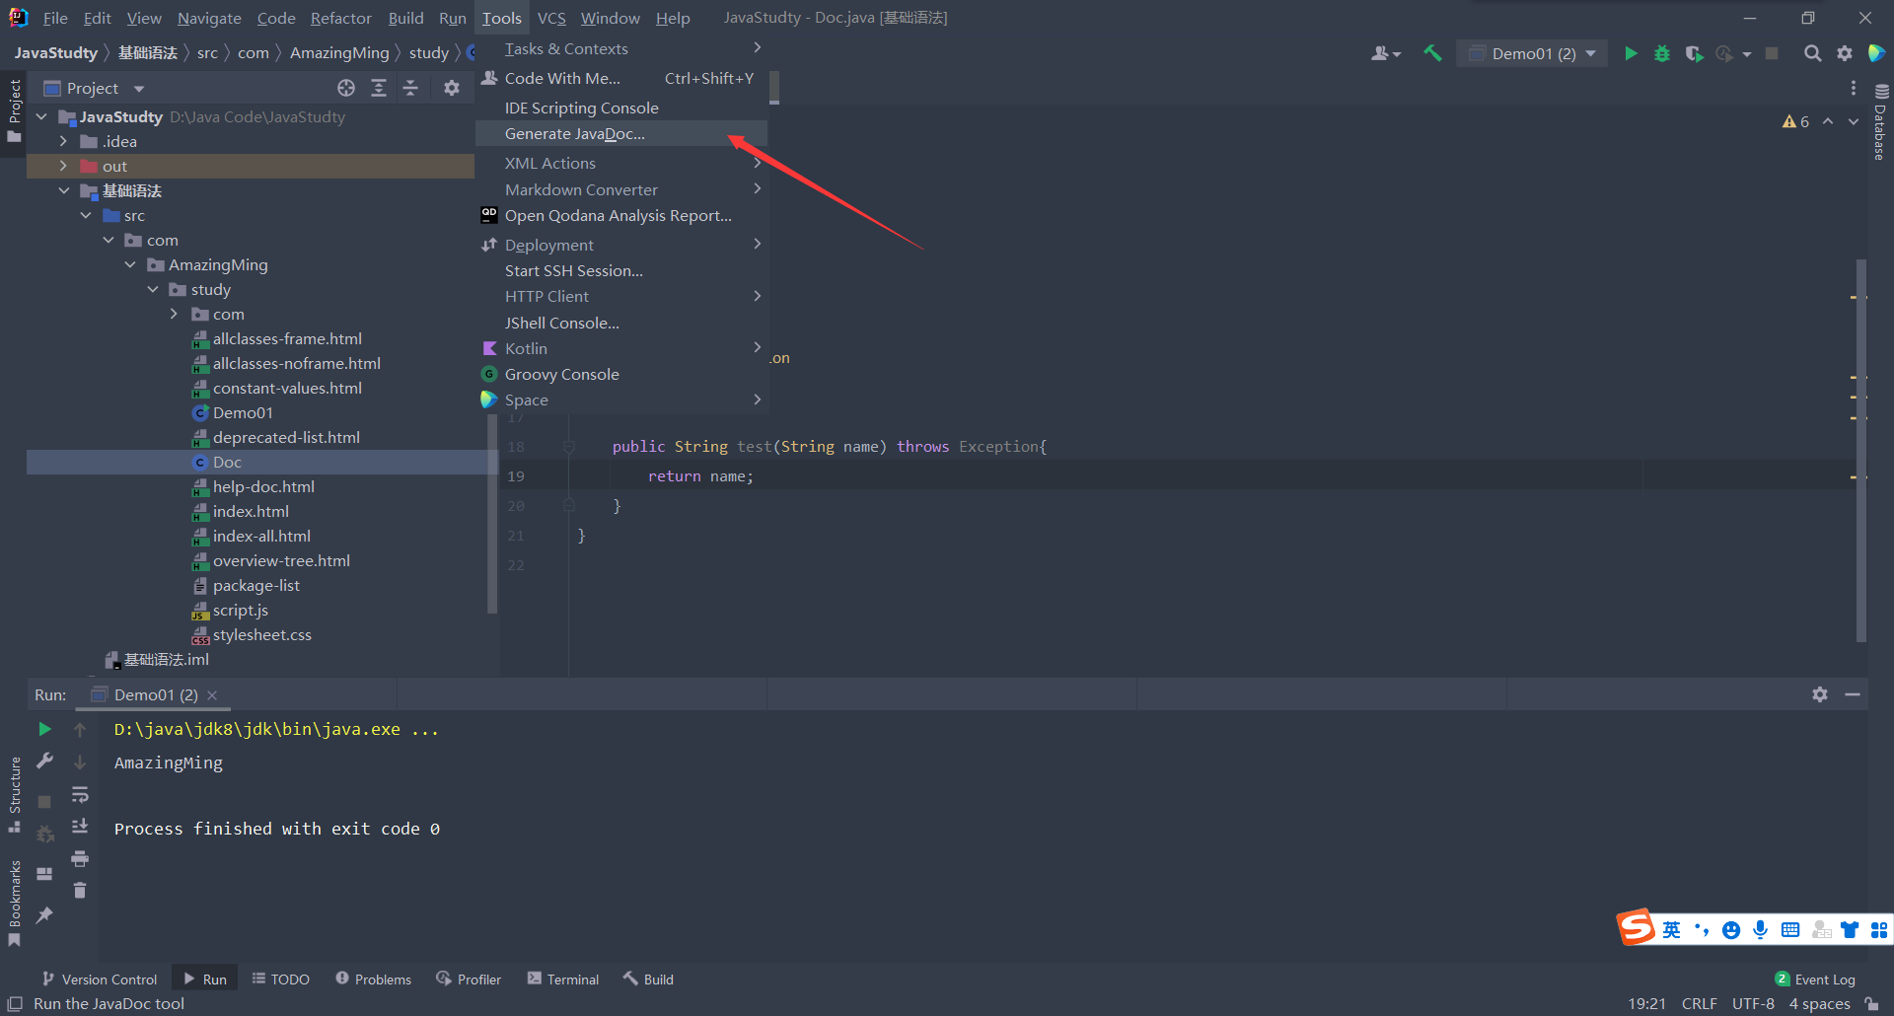Open the Profiler tool window
The width and height of the screenshot is (1894, 1016).
470,979
